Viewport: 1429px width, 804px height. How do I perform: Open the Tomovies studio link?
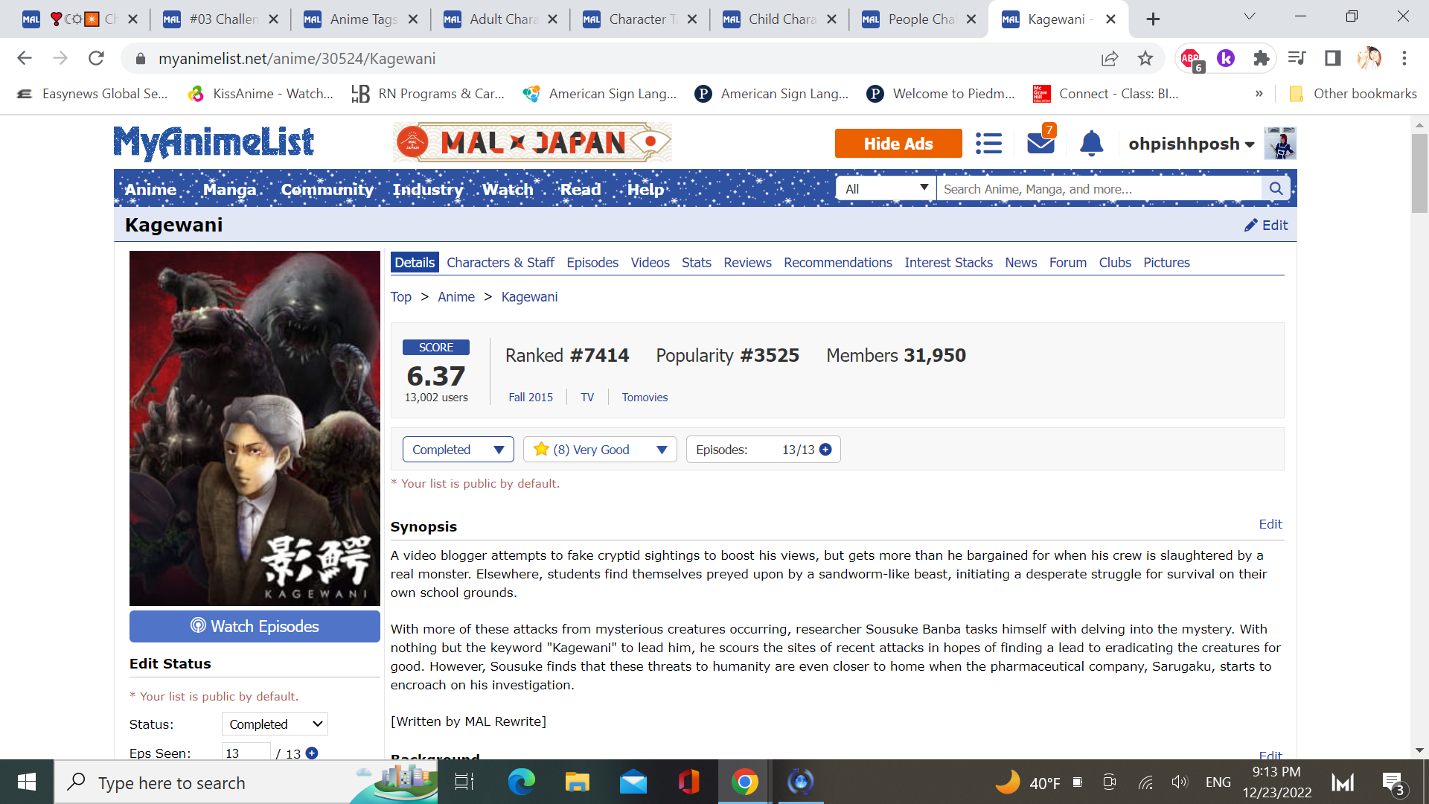pos(645,398)
